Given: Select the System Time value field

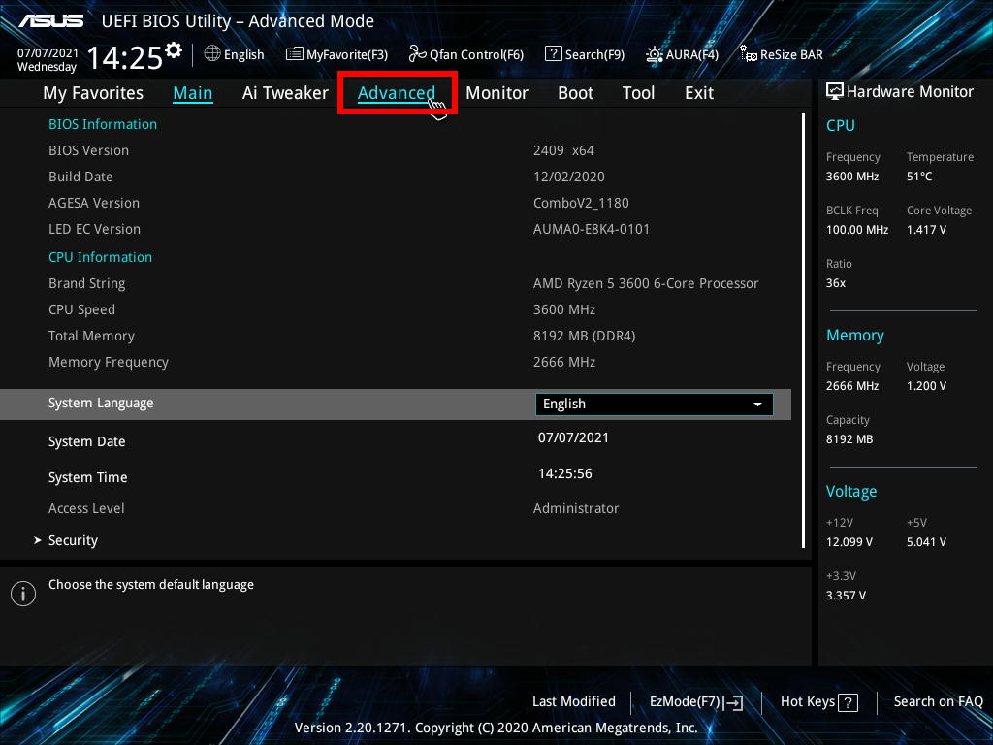Looking at the screenshot, I should coord(565,473).
